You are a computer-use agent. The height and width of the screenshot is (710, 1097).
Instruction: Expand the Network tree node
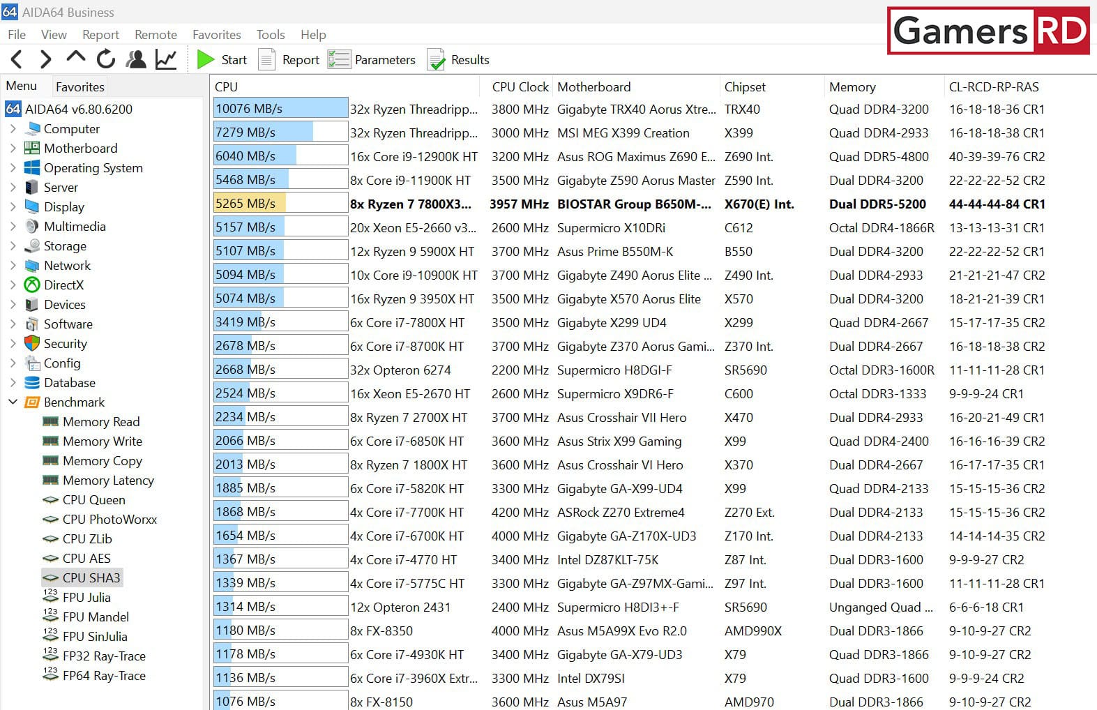pos(13,266)
